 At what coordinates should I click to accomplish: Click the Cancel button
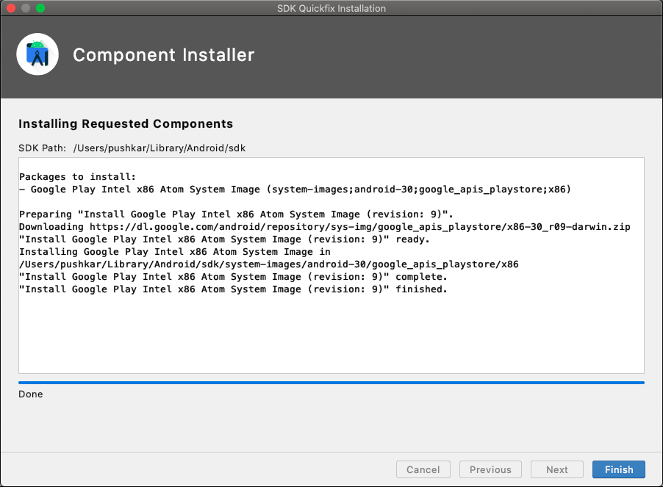(x=423, y=469)
